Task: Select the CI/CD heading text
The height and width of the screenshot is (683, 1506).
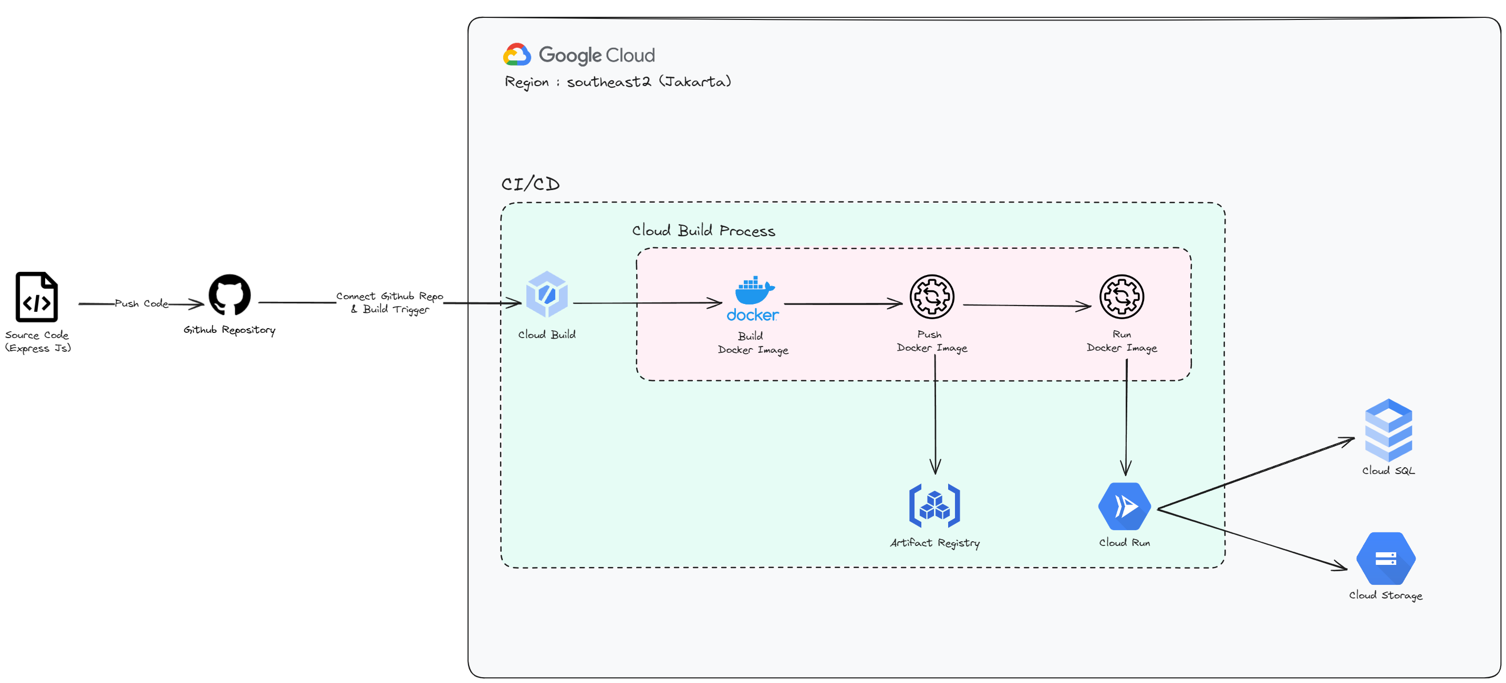Action: point(530,184)
